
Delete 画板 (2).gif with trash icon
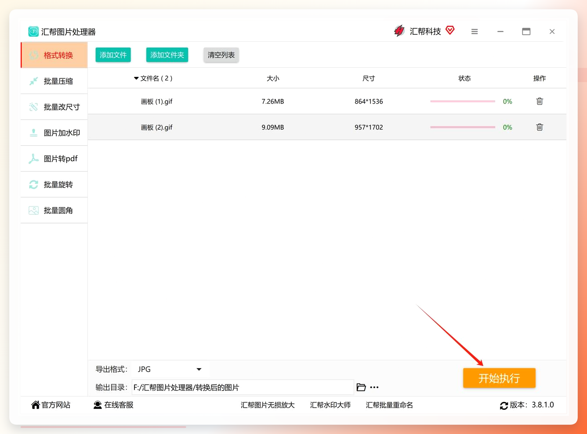click(540, 127)
